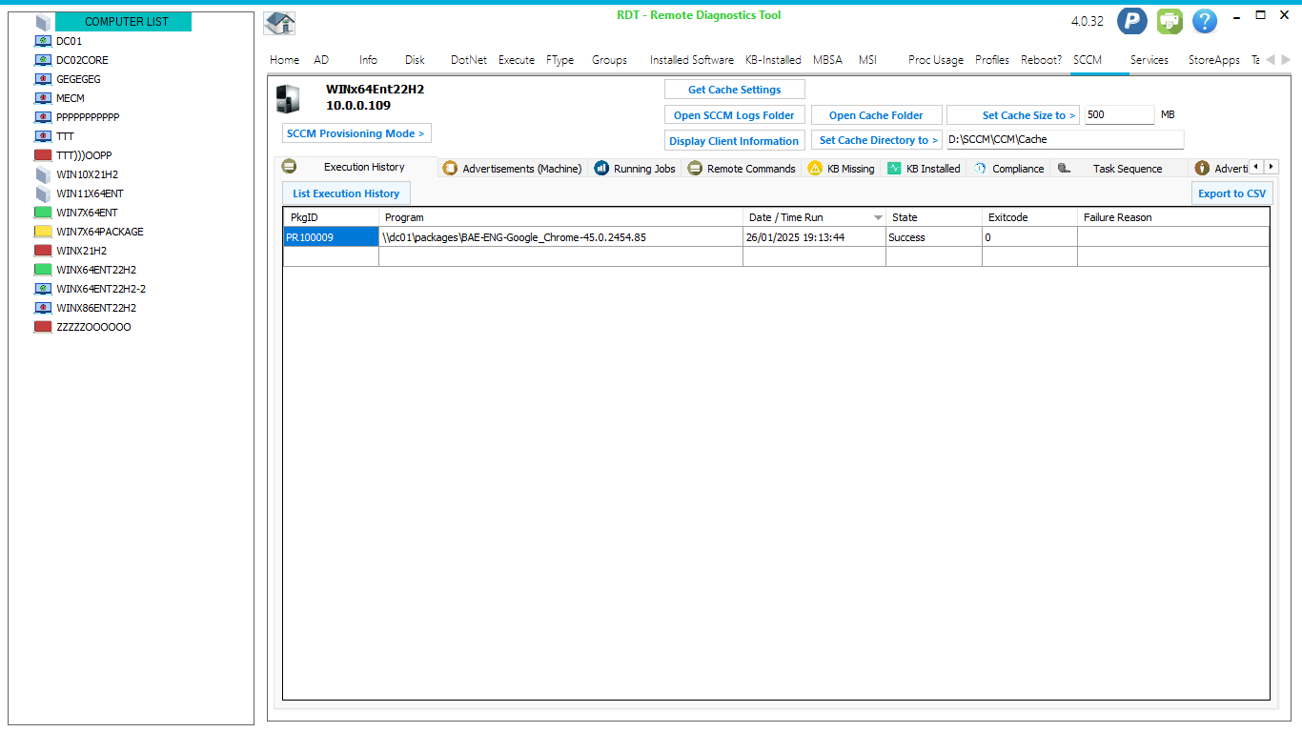Click Display Client Information

tap(735, 140)
